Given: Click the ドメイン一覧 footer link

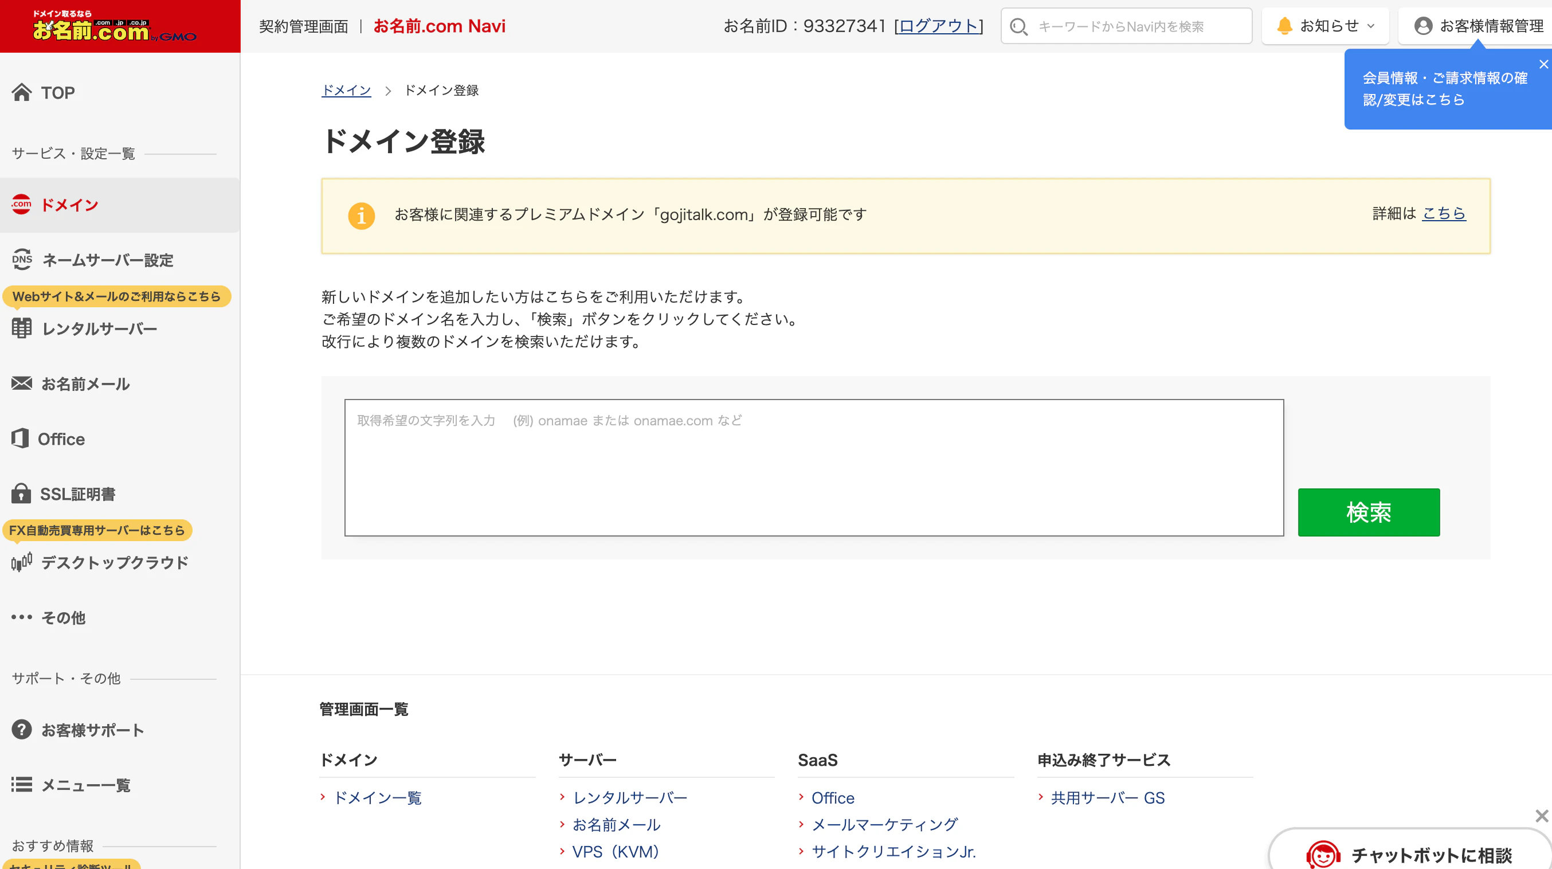Looking at the screenshot, I should [x=377, y=797].
